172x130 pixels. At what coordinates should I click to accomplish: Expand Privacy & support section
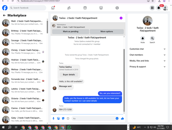148,67
